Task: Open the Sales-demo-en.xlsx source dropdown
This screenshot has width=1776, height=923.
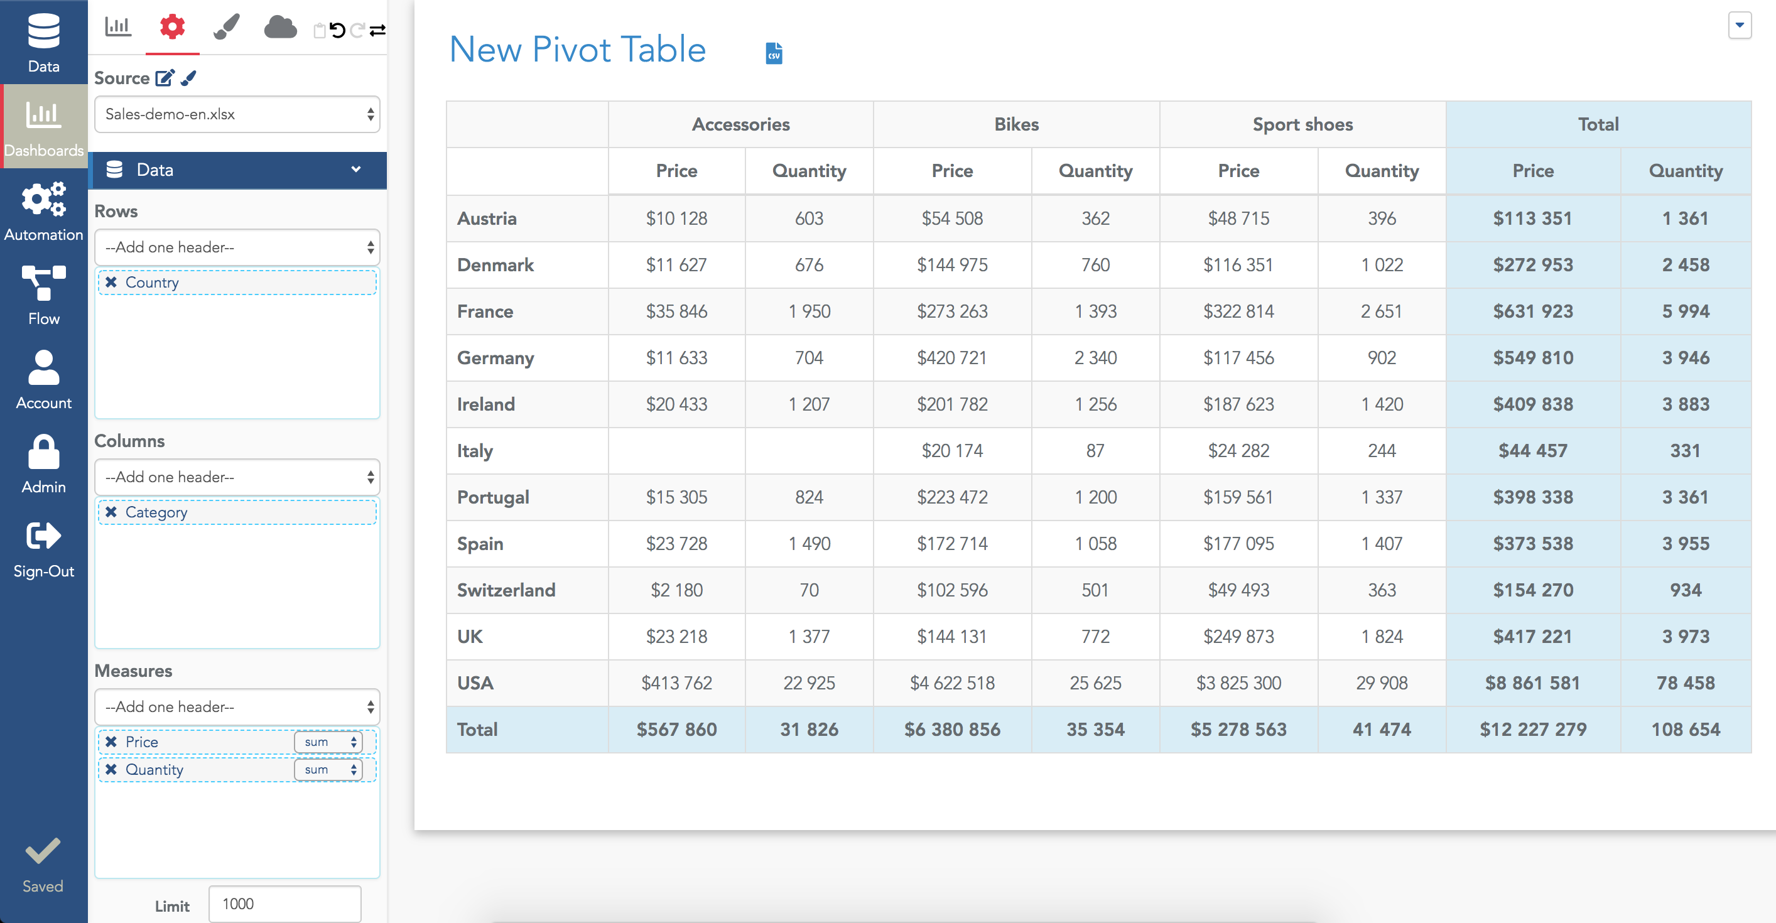Action: click(x=237, y=114)
